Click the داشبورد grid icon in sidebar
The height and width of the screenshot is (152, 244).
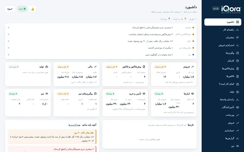point(238,22)
